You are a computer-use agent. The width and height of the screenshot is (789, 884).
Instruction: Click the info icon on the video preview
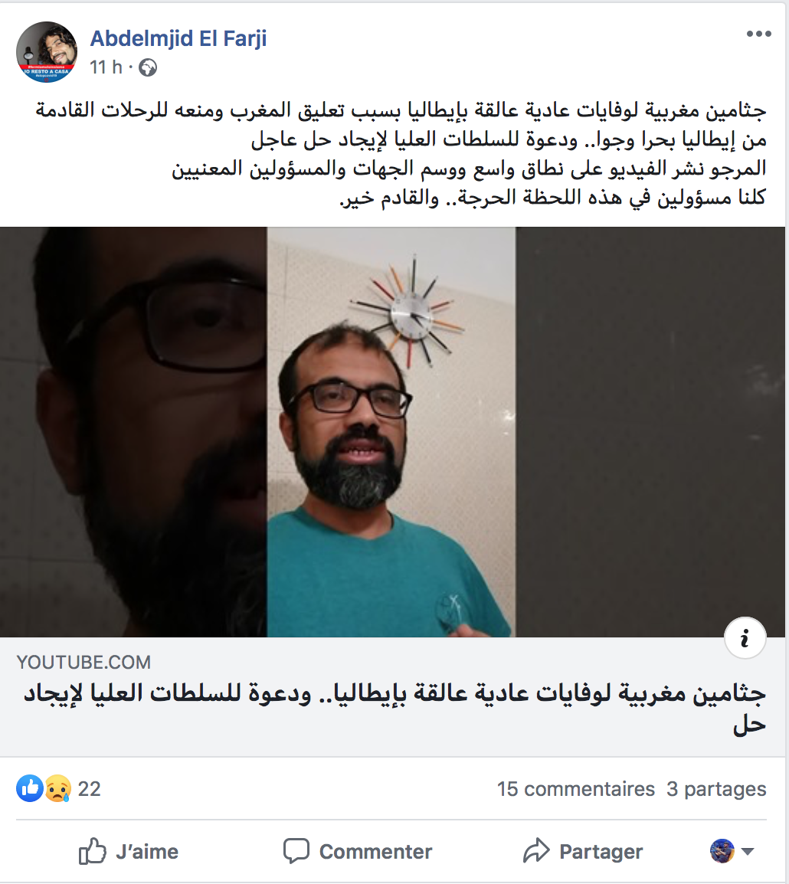[x=745, y=638]
